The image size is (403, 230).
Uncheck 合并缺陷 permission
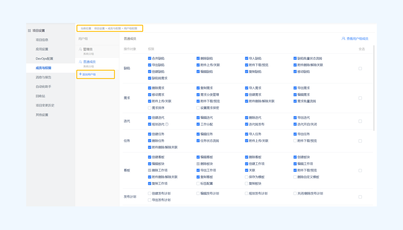tap(150, 58)
